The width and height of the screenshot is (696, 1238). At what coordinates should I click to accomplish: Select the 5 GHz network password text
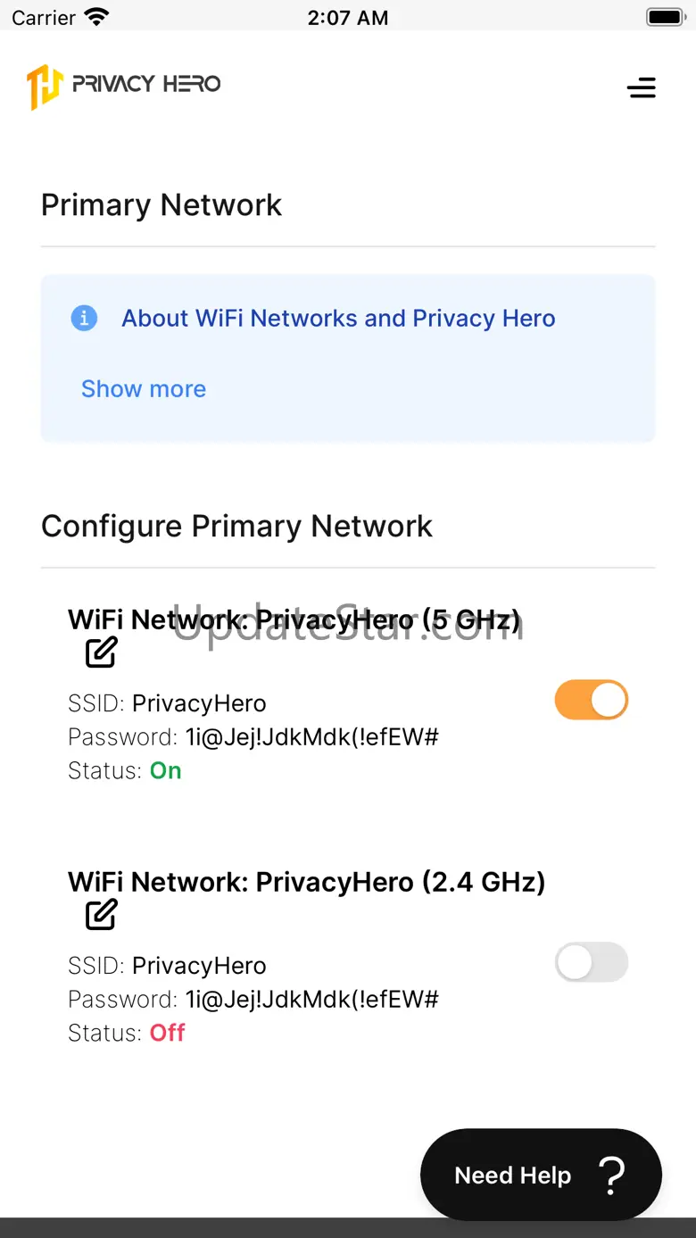coord(311,737)
